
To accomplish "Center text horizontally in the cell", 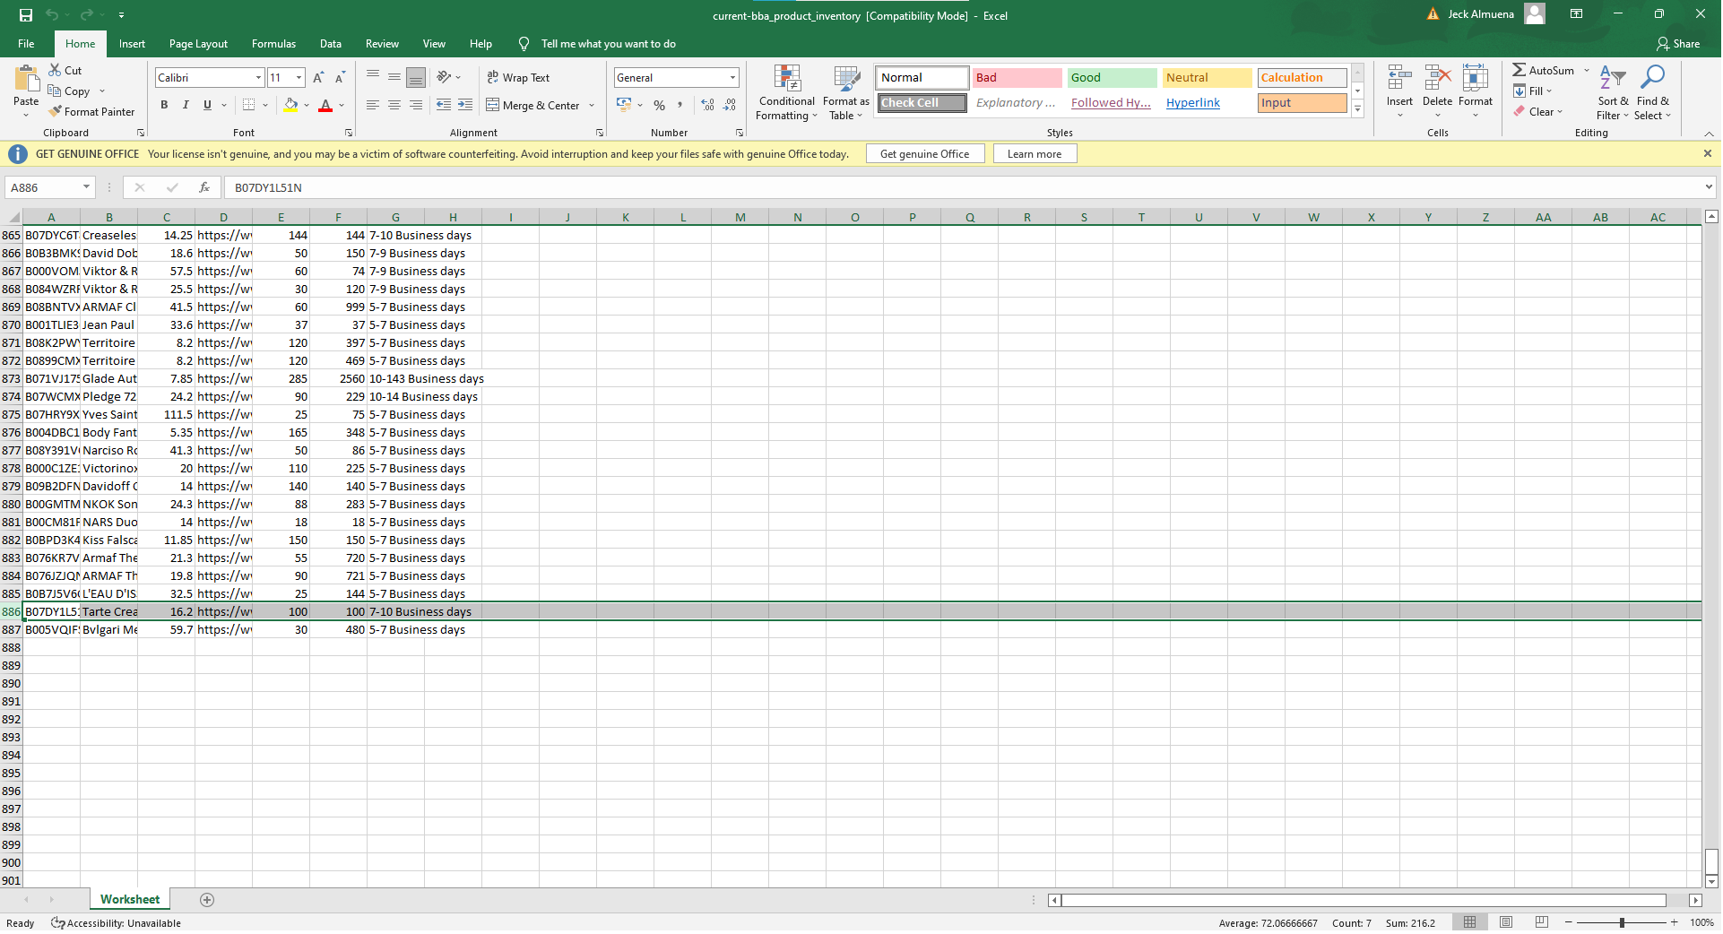I will 394,105.
